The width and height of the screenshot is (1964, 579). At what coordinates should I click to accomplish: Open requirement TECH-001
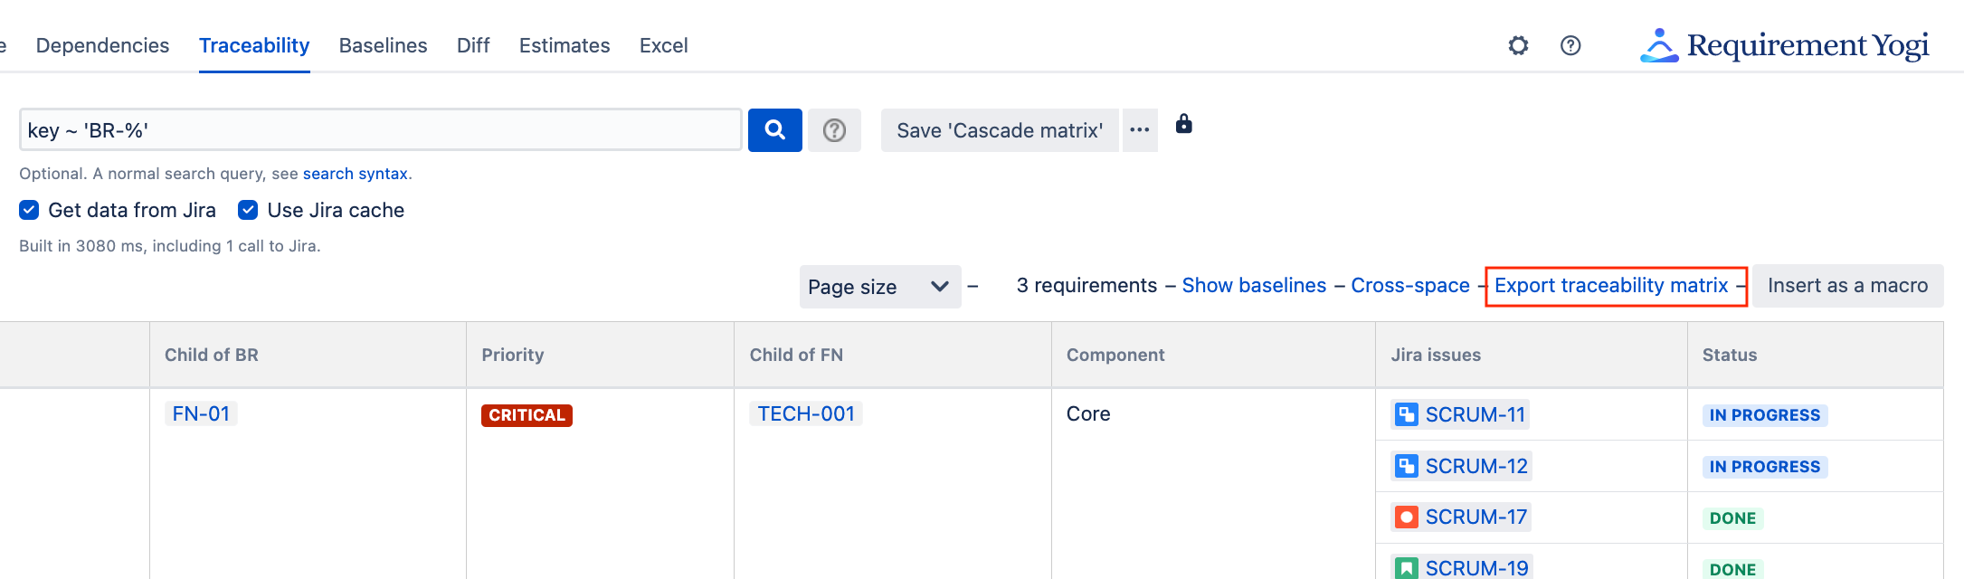[x=806, y=413]
